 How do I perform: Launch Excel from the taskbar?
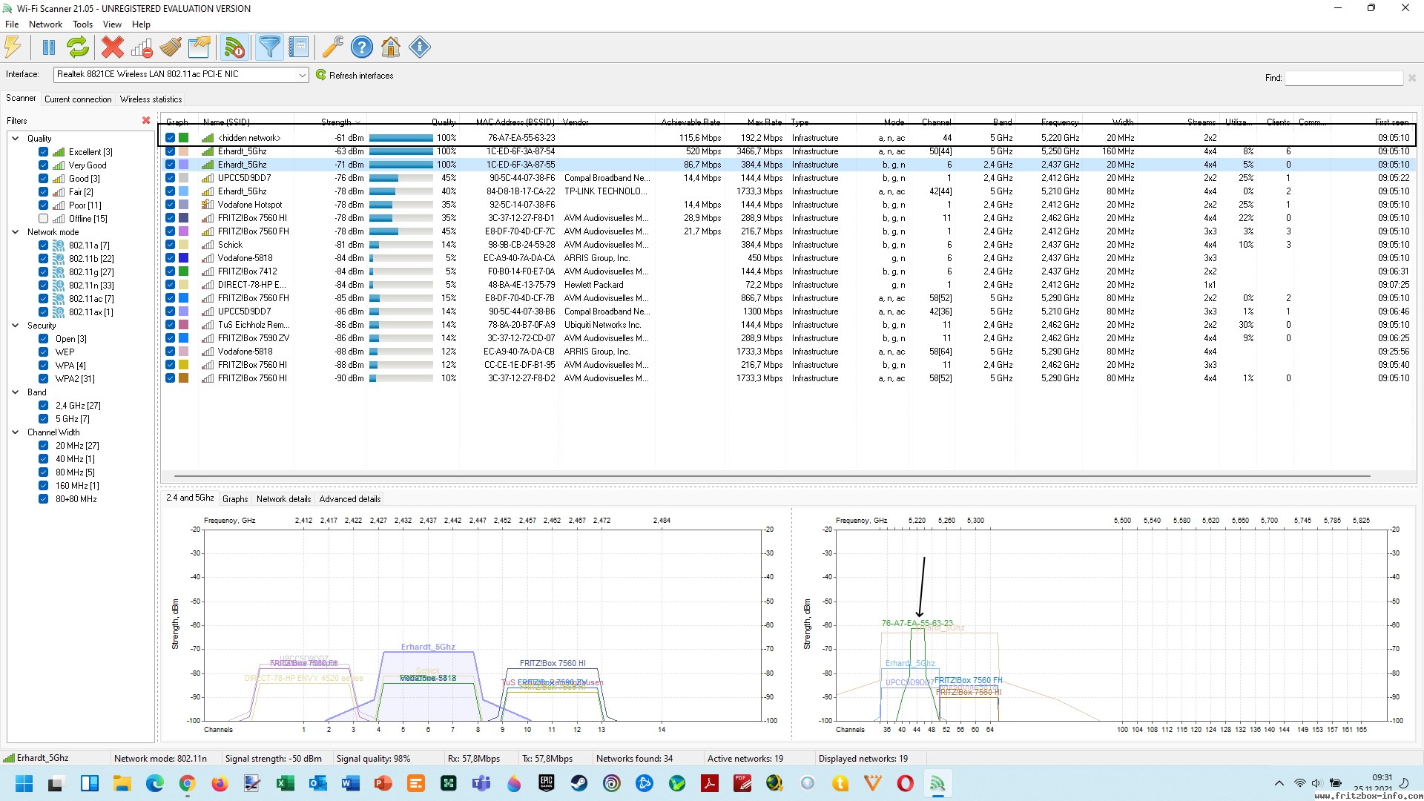coord(285,783)
